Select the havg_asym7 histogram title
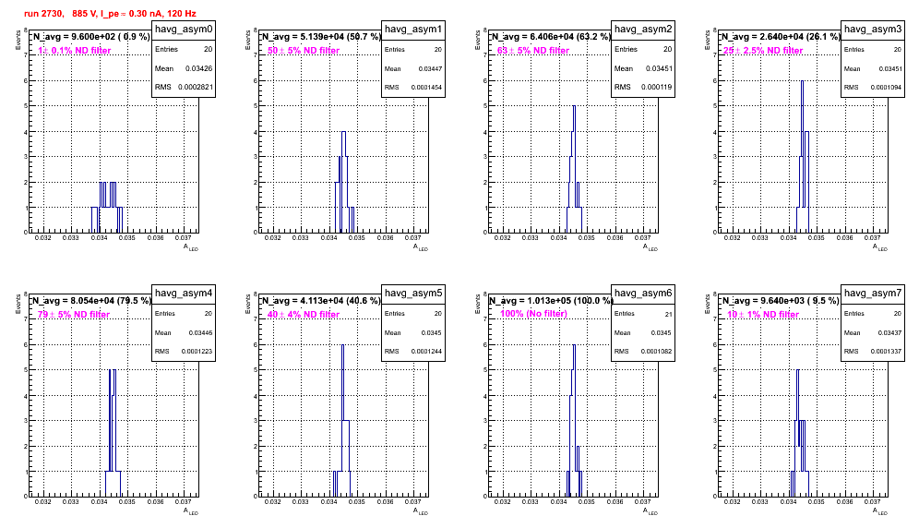Screen dimensions: 919x528 (x=873, y=294)
